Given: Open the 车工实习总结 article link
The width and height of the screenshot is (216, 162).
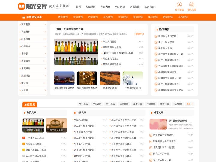Looking at the screenshot, I should (x=110, y=42).
